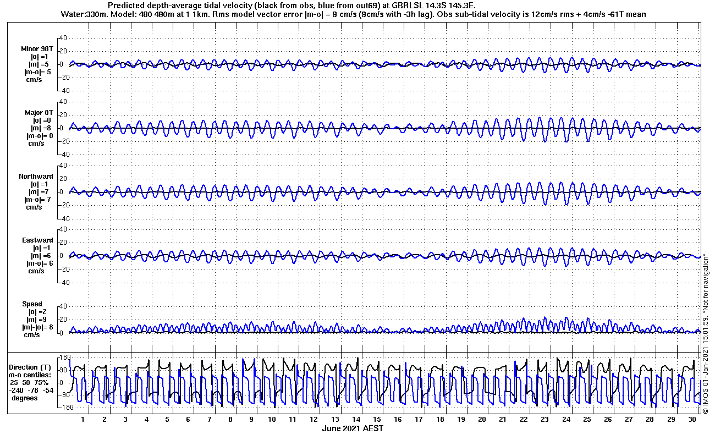Click the '-240 -78 -54' centile values
This screenshot has width=715, height=440.
pyautogui.click(x=32, y=390)
